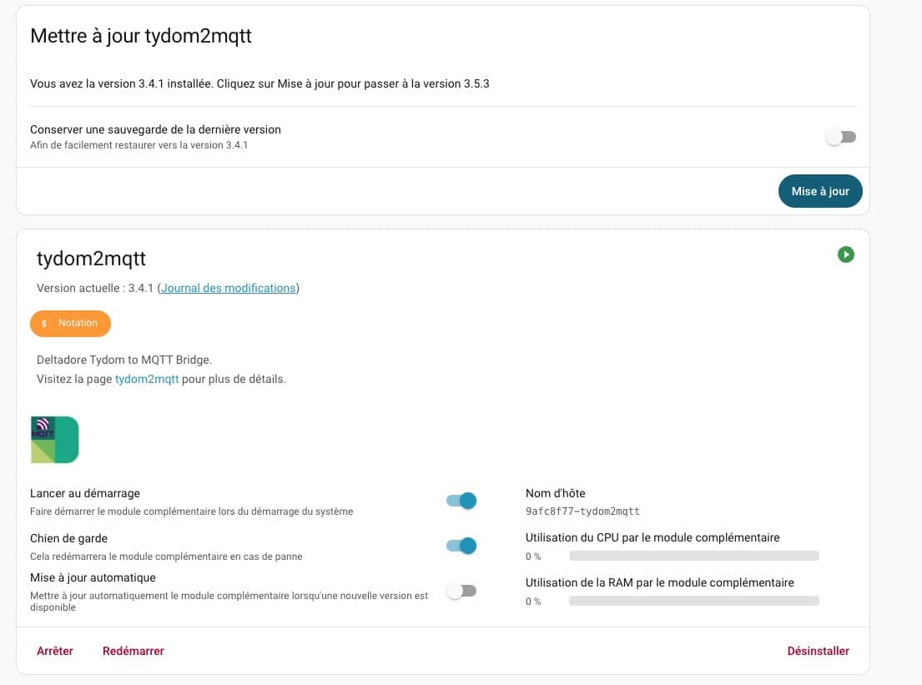
Task: Click the Désinstaller button
Action: (818, 651)
